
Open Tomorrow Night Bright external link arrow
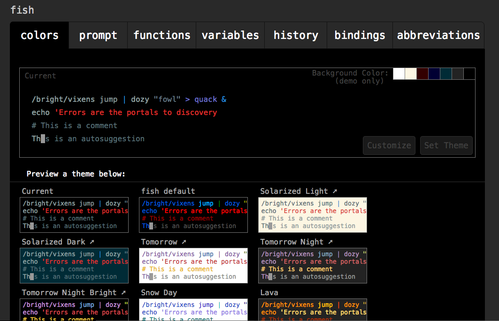[x=123, y=292]
